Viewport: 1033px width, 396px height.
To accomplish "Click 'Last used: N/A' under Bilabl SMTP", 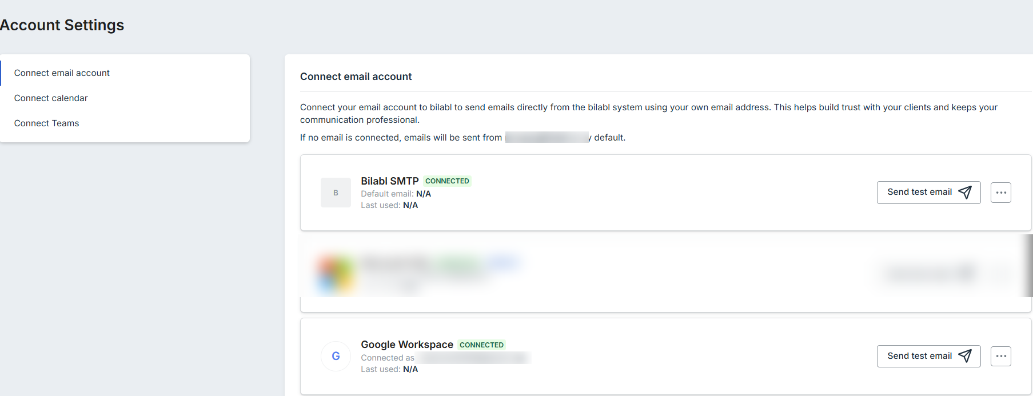I will tap(389, 205).
